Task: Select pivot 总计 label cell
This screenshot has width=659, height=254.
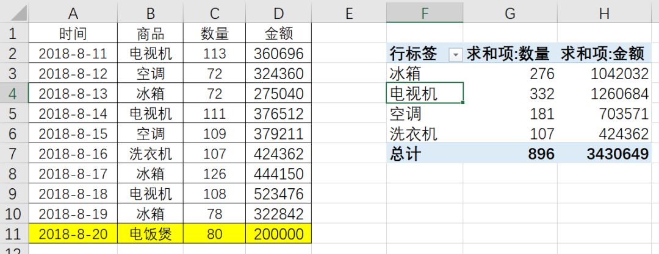Action: click(x=425, y=153)
